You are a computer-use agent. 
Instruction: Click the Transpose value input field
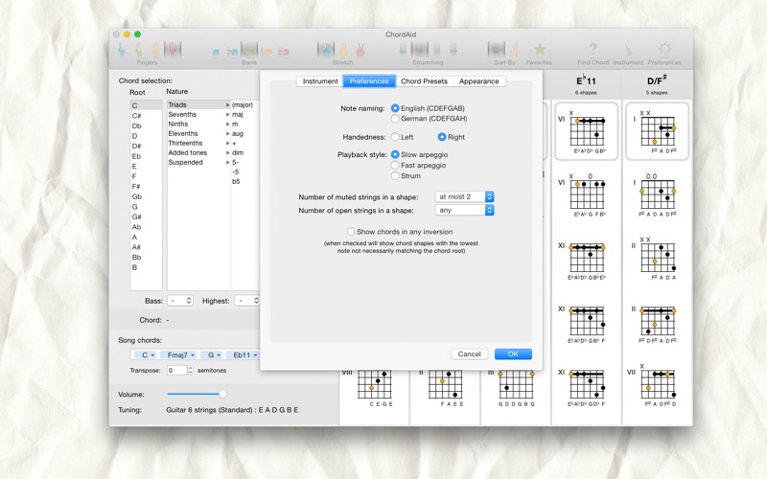177,371
